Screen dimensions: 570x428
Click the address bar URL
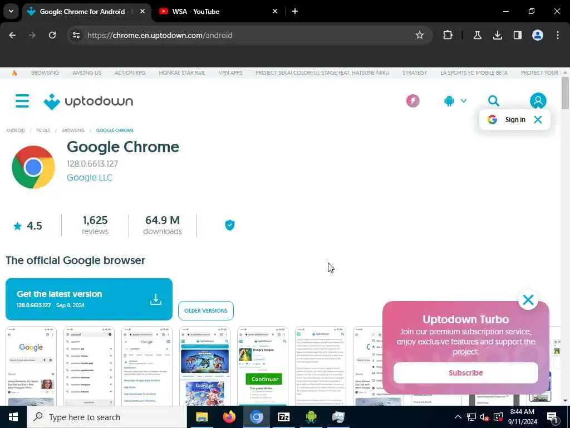(160, 35)
